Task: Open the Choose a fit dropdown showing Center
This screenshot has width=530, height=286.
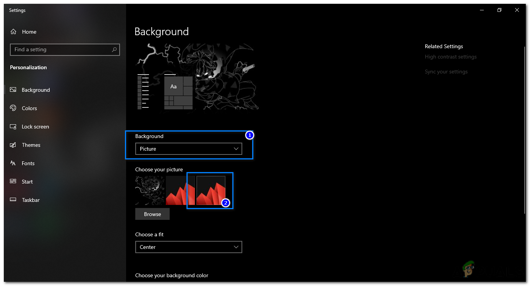Action: tap(188, 247)
